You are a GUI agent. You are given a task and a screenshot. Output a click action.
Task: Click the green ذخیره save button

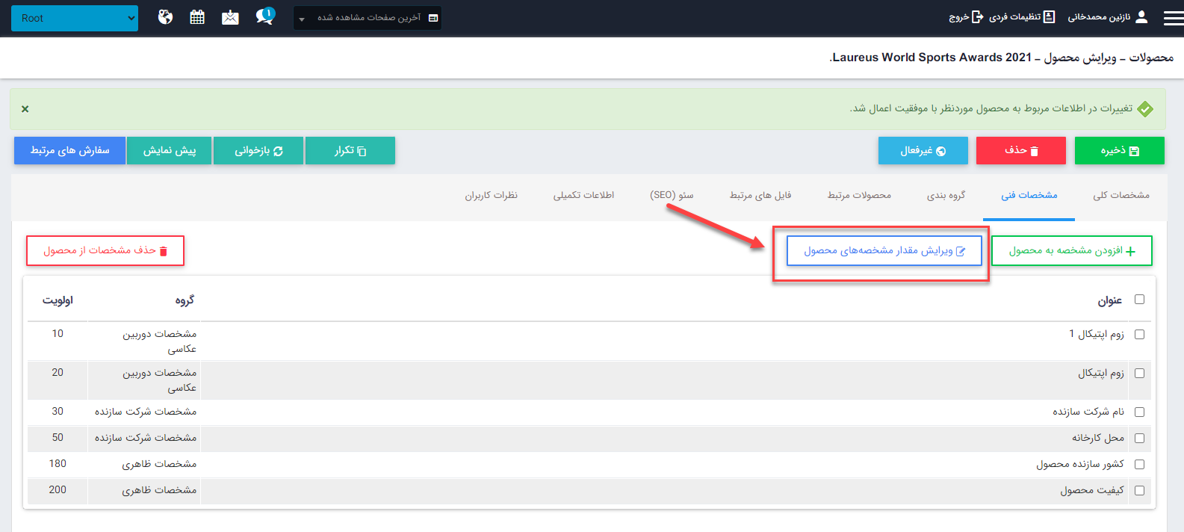coord(1119,150)
